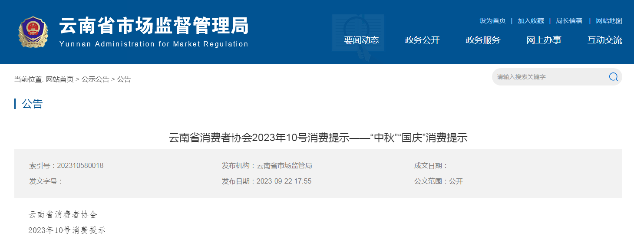Click the article title about 中秋国庆 消费提示
The width and height of the screenshot is (634, 240).
(318, 138)
